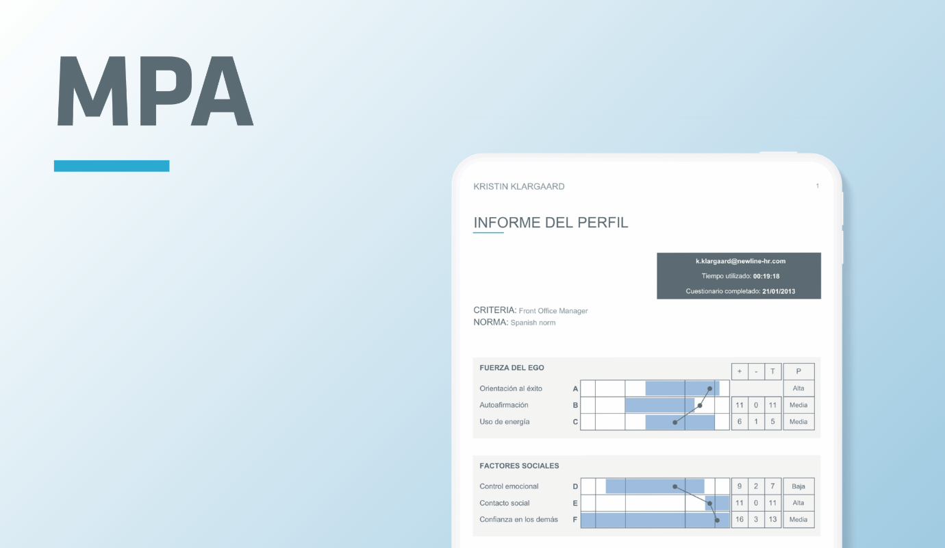Click Cuestionario completado 21/01/2013 line
The height and width of the screenshot is (548, 945).
[740, 291]
